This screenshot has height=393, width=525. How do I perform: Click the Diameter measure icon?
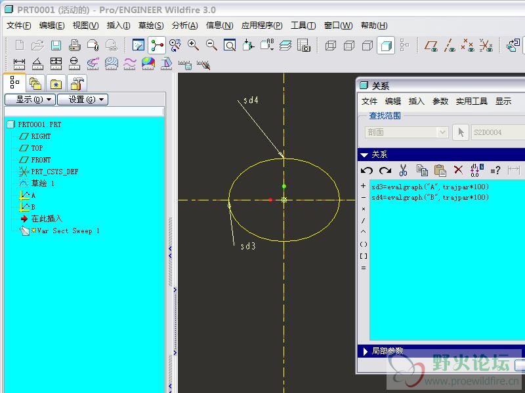click(x=74, y=64)
